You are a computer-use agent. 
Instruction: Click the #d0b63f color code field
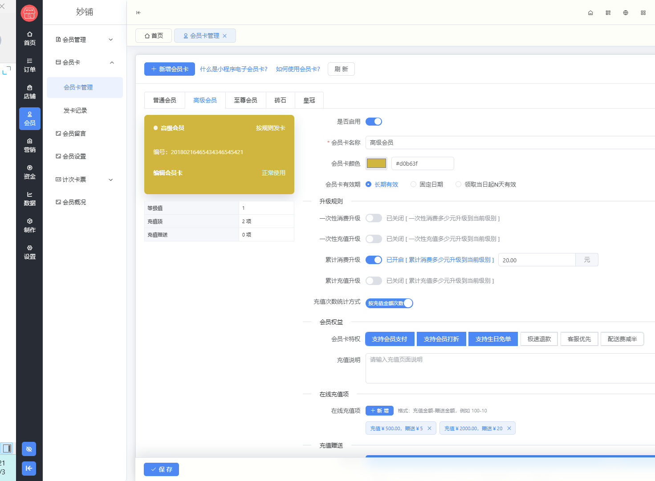[423, 163]
